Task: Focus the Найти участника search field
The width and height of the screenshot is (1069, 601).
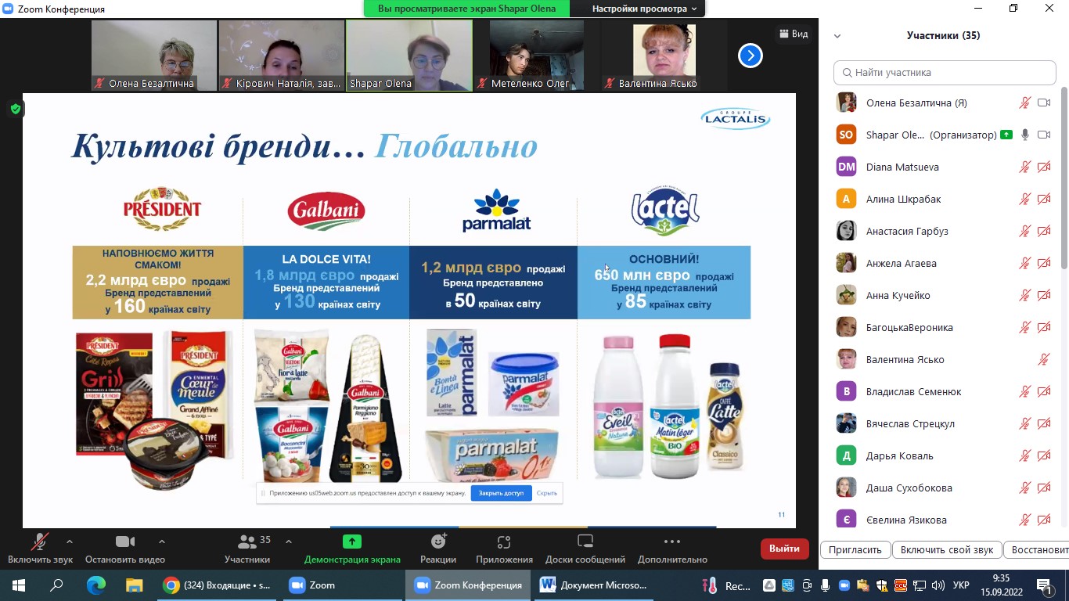Action: [945, 72]
